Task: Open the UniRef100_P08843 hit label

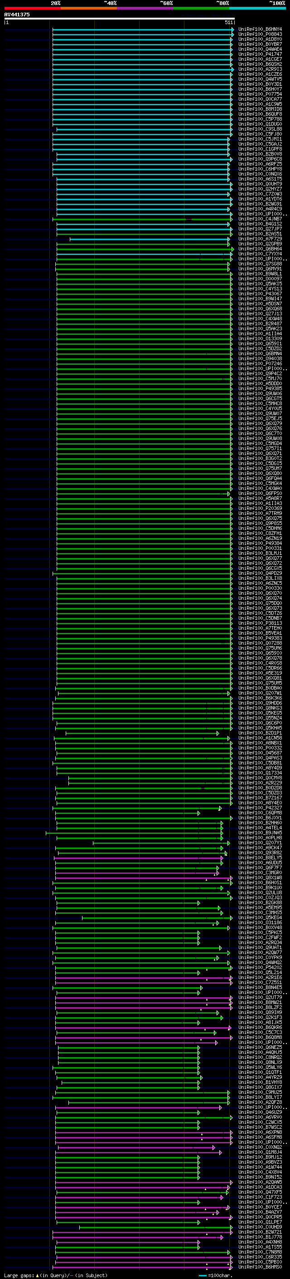Action: pos(260,34)
